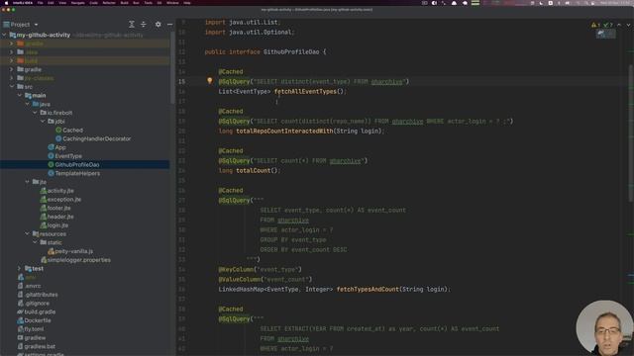Click the yellow lightbulb on line 15
Viewport: 634px width, 356px height.
pyautogui.click(x=209, y=81)
